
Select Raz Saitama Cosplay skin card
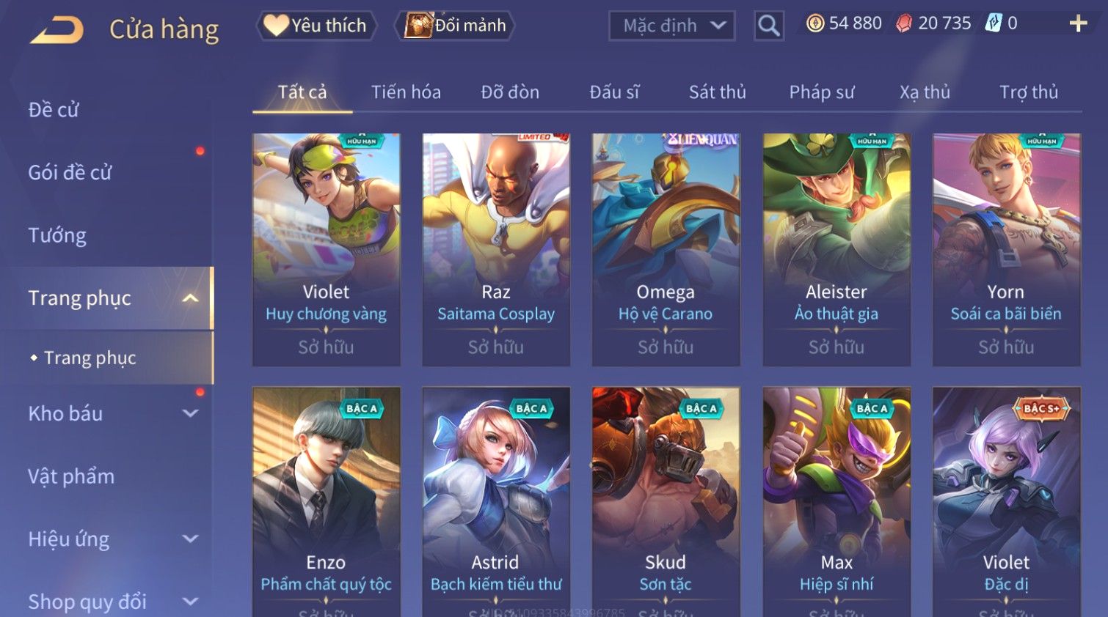496,250
